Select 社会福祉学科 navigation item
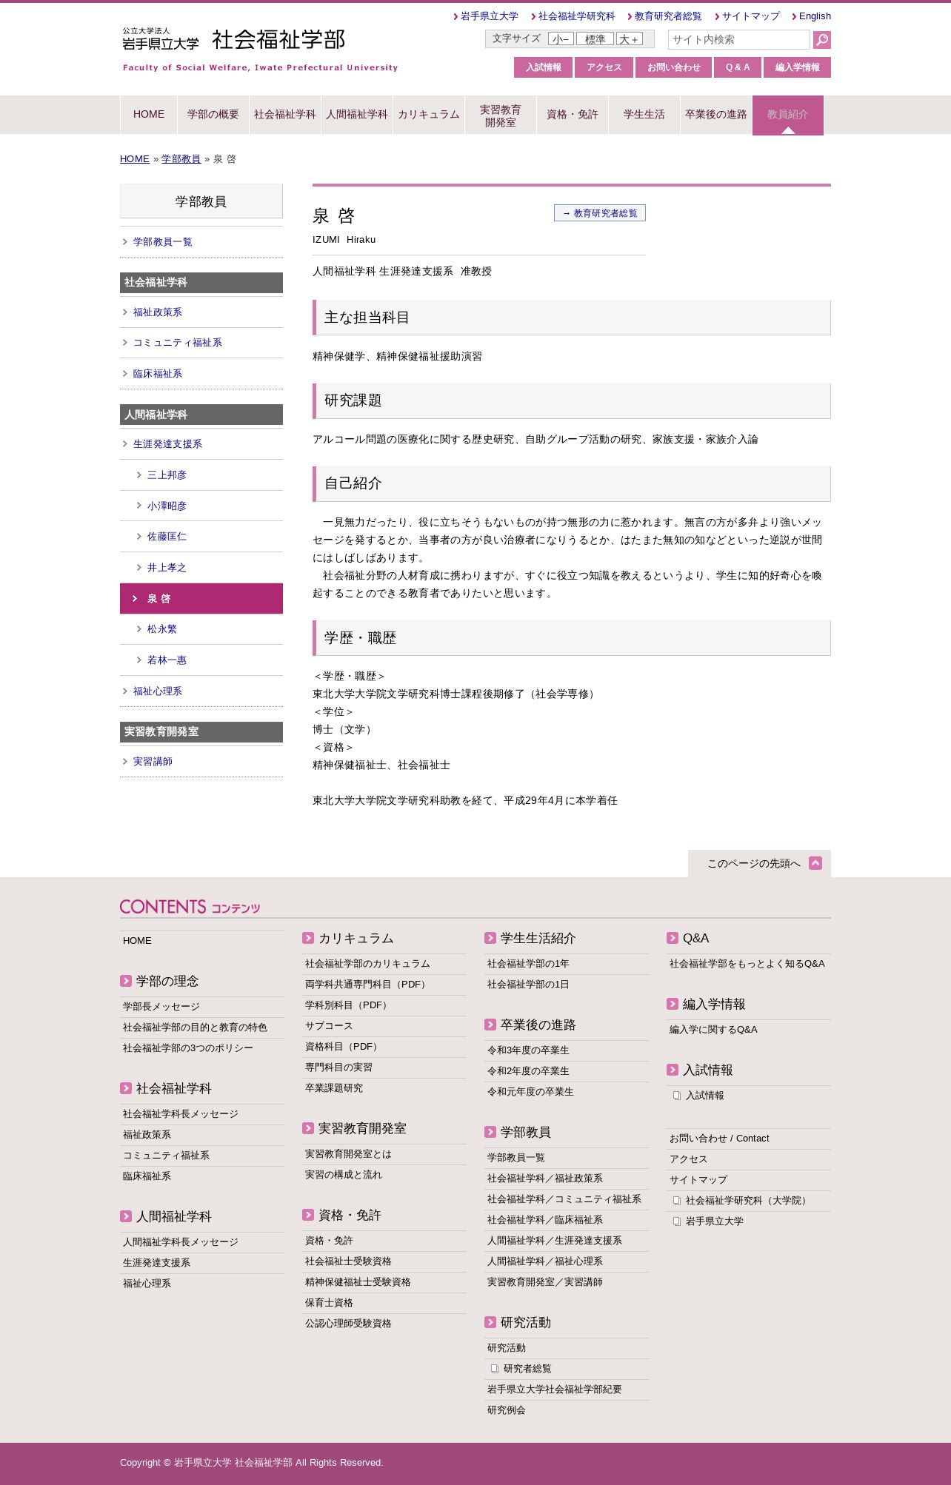The height and width of the screenshot is (1485, 951). point(285,115)
